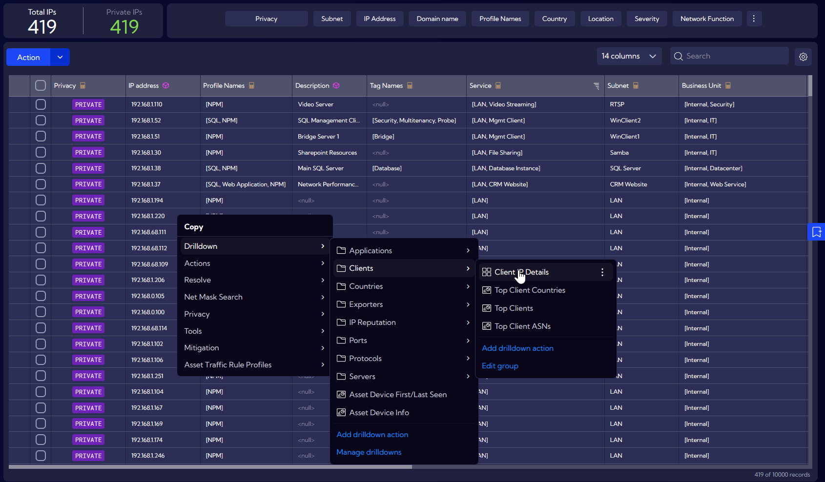The width and height of the screenshot is (825, 482).
Task: Click the three-dot menu beside Client IP Details
Action: pos(602,272)
